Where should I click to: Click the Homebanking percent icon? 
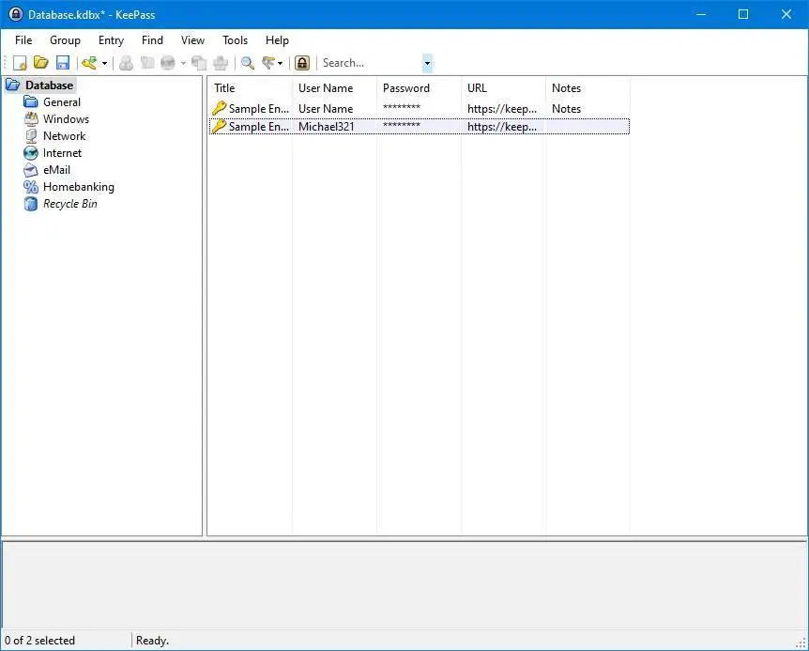tap(31, 187)
